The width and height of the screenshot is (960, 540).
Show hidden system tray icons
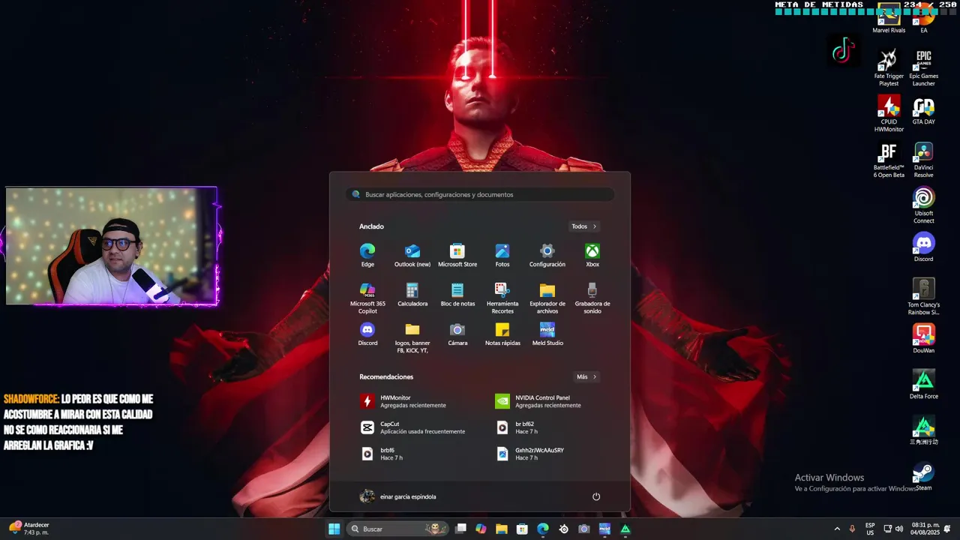[x=837, y=529]
